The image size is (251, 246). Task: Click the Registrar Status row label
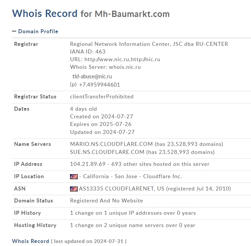[35, 97]
